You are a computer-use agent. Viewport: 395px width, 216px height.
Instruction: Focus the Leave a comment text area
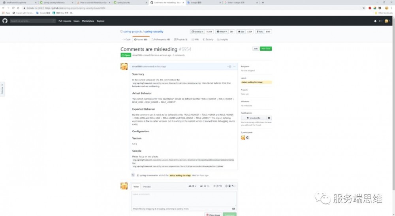[184, 199]
